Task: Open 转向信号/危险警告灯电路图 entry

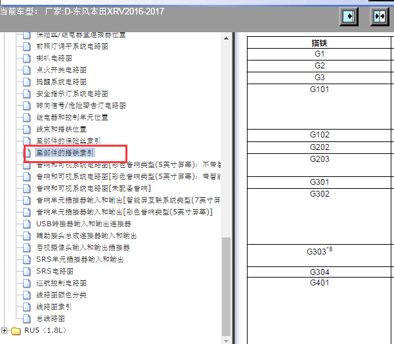Action: [x=81, y=105]
